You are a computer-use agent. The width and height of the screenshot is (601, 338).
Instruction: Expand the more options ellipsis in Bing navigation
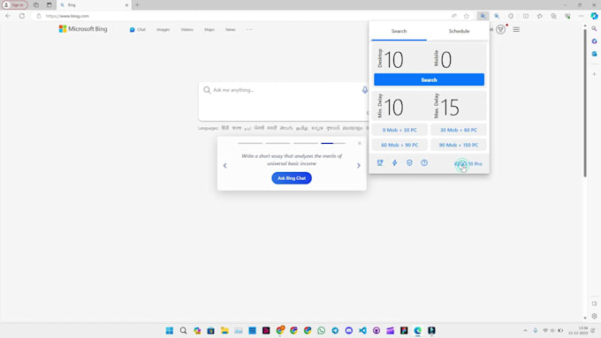[x=249, y=29]
